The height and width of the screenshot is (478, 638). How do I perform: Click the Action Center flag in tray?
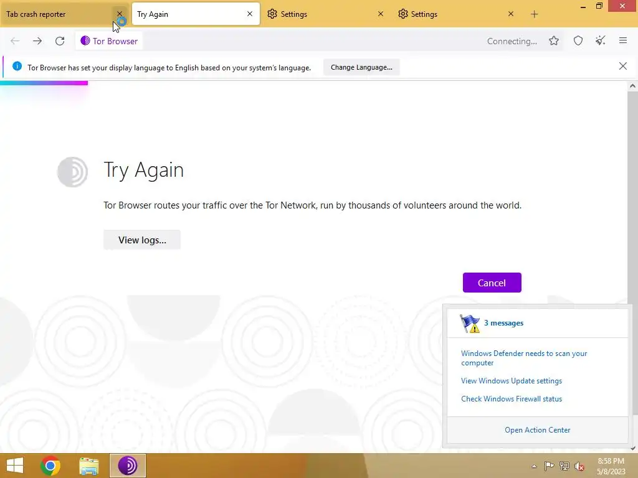pos(549,466)
